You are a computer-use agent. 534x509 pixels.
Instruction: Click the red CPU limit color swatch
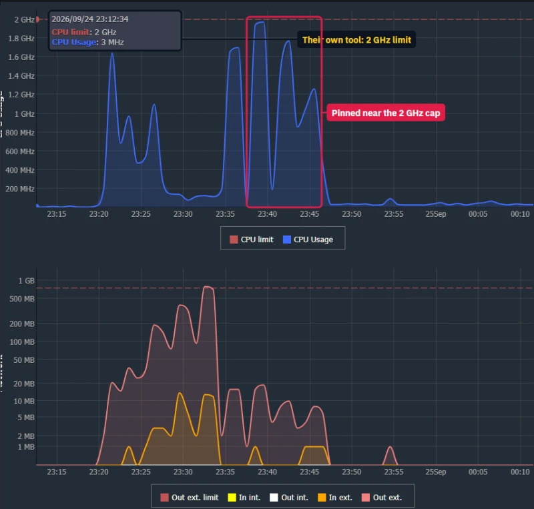(x=234, y=239)
